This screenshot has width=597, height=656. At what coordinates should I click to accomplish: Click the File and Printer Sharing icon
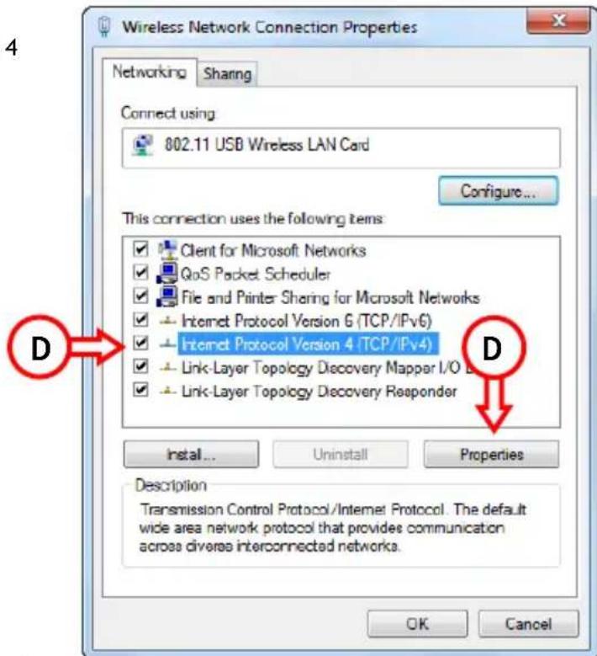167,297
